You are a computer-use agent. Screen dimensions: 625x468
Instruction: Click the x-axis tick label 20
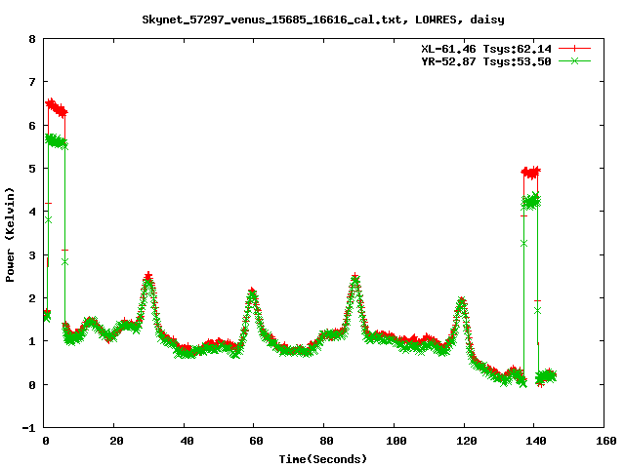pyautogui.click(x=116, y=441)
